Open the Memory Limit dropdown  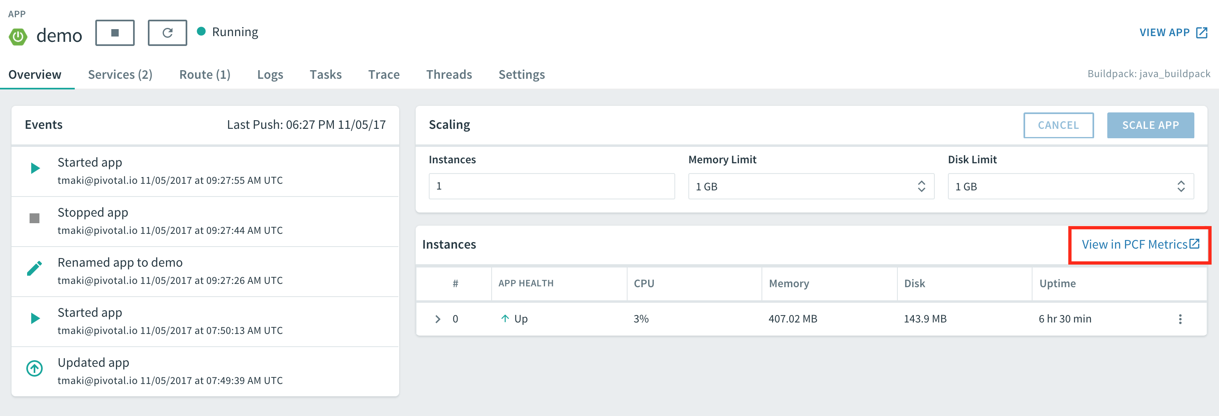811,186
